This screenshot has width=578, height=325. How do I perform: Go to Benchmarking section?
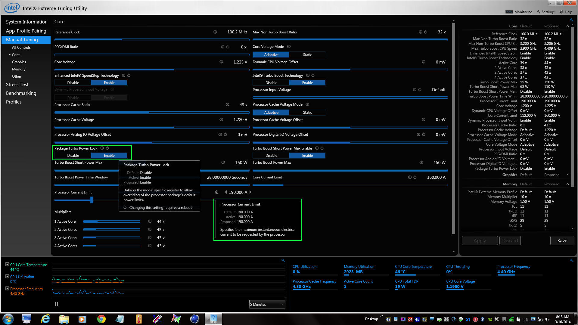(x=21, y=93)
